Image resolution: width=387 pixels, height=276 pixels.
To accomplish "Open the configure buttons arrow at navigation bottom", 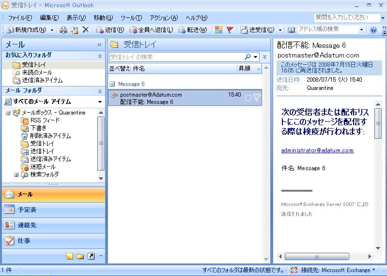I will point(101,256).
